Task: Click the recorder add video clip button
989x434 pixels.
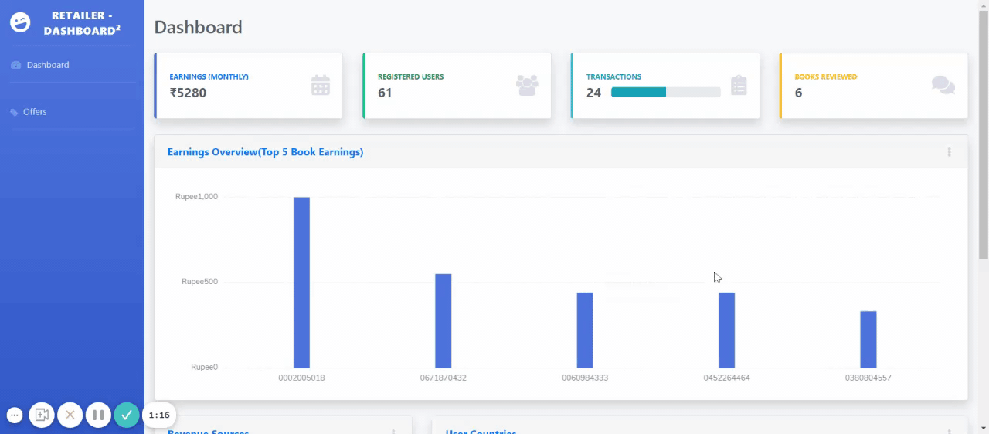Action: click(x=42, y=415)
